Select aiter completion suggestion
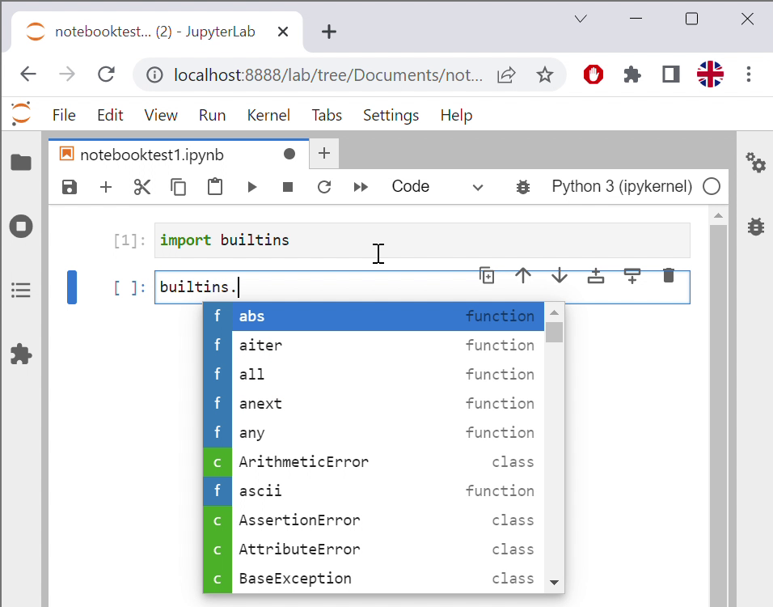Image resolution: width=773 pixels, height=607 pixels. 374,346
